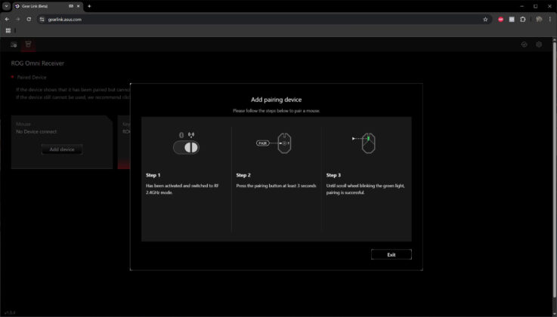Open the Chrome profile avatar
Image resolution: width=557 pixels, height=317 pixels.
(539, 20)
